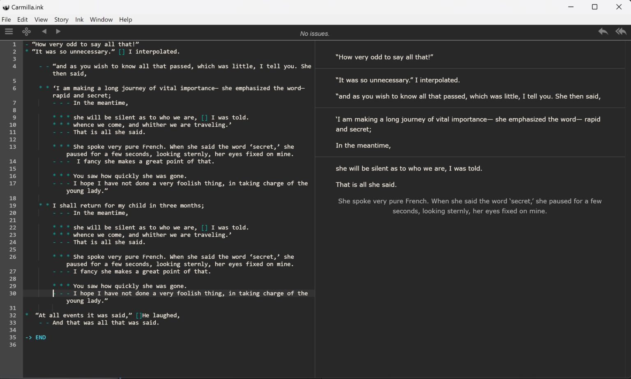Open the Edit menu
The height and width of the screenshot is (379, 631).
(x=22, y=20)
